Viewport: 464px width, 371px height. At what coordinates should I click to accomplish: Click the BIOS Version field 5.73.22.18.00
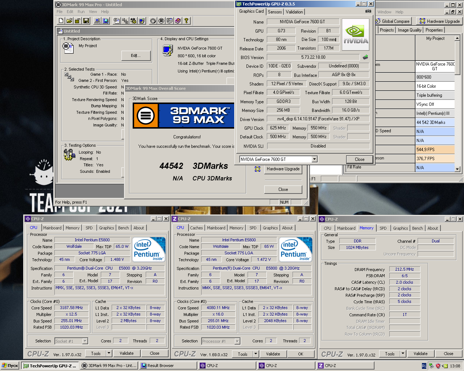click(x=313, y=57)
